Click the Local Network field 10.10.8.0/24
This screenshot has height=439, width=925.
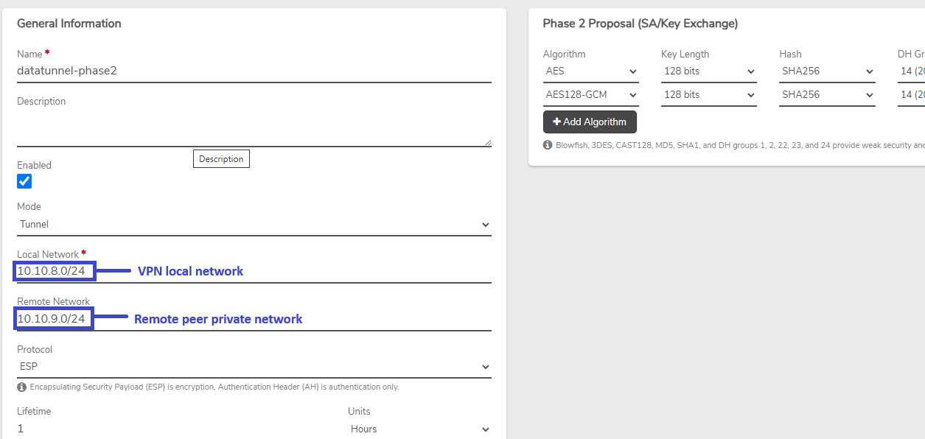(254, 272)
